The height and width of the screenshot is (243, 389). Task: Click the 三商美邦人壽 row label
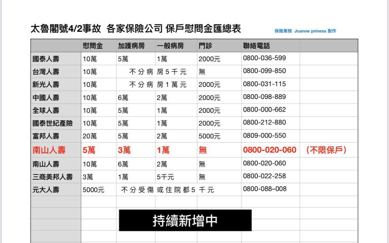[53, 177]
